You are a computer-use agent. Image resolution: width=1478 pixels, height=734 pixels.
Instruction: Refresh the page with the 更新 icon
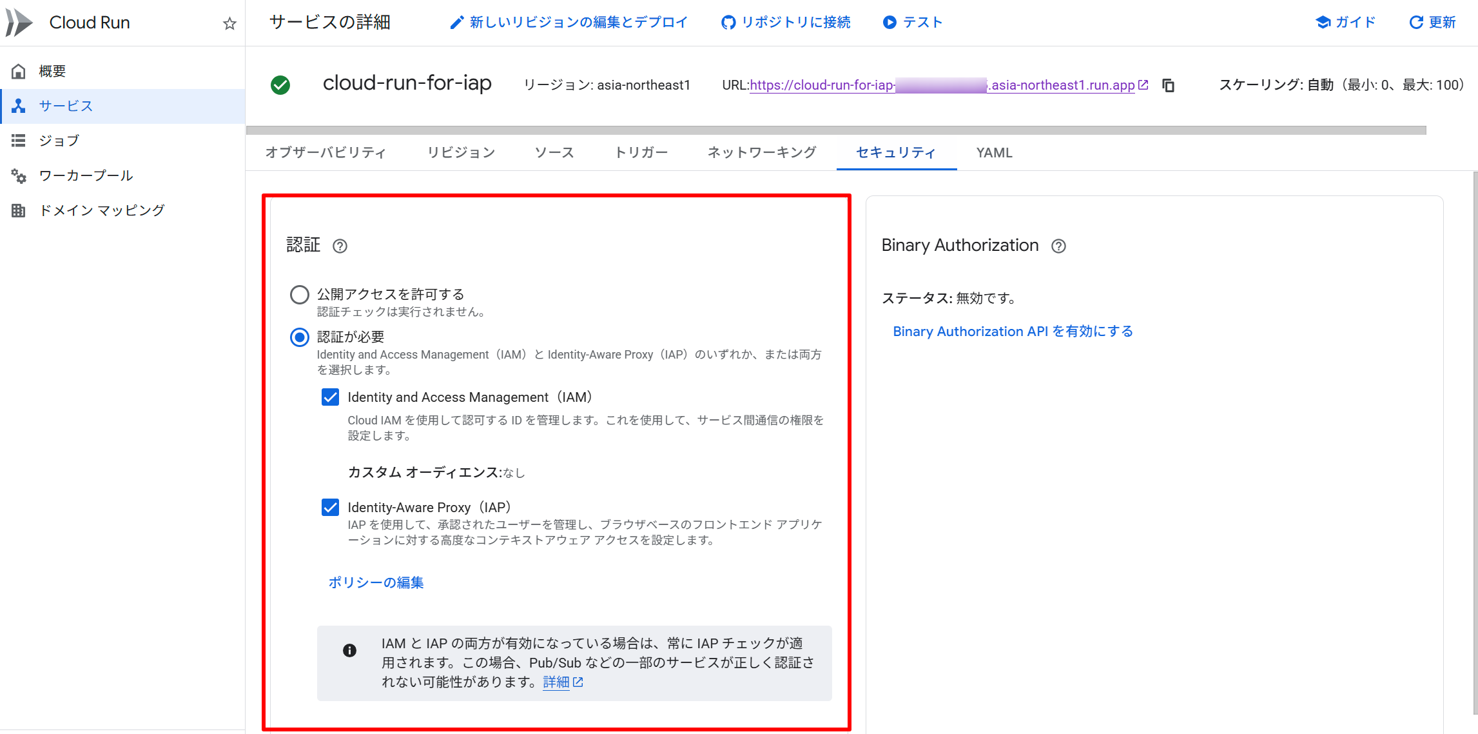pyautogui.click(x=1415, y=21)
